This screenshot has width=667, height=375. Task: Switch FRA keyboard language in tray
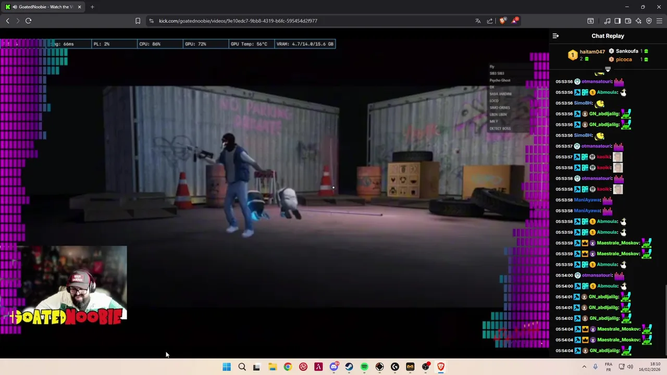(x=609, y=367)
